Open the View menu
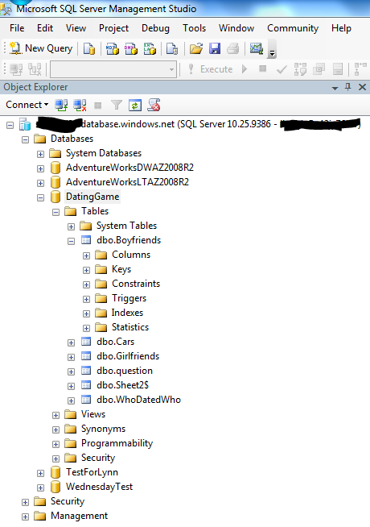 (x=76, y=28)
